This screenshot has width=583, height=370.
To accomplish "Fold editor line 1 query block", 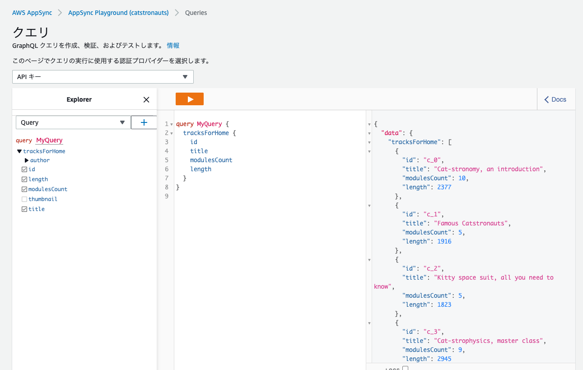I will 172,124.
